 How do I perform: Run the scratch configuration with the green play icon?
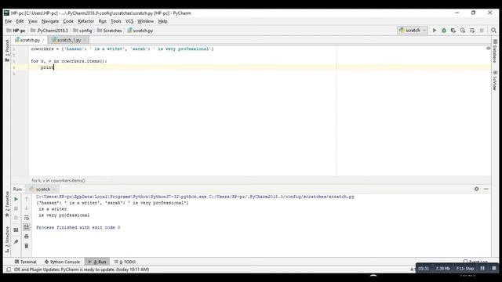435,31
